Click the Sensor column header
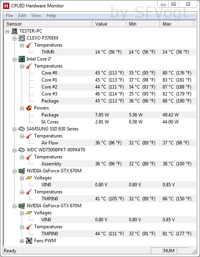 (x=48, y=24)
